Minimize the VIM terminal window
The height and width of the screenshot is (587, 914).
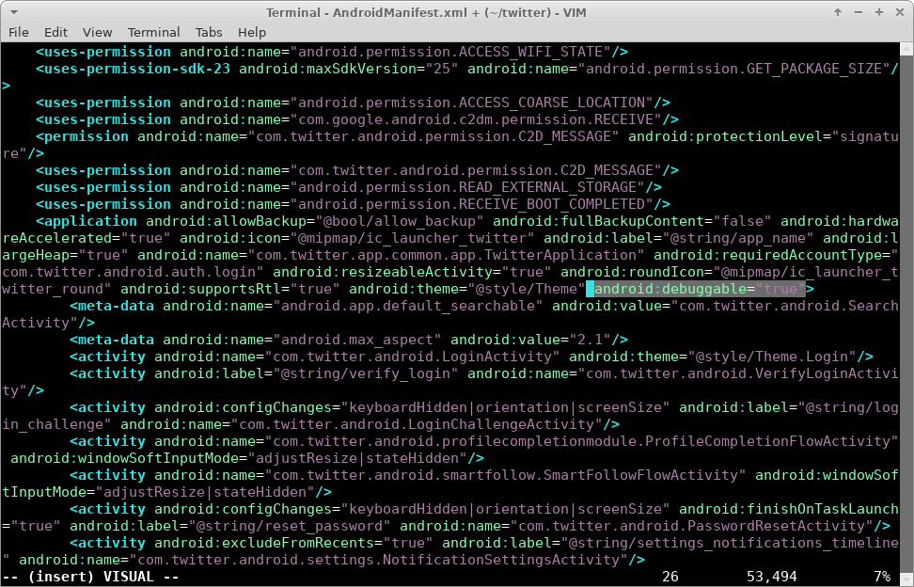tap(857, 11)
